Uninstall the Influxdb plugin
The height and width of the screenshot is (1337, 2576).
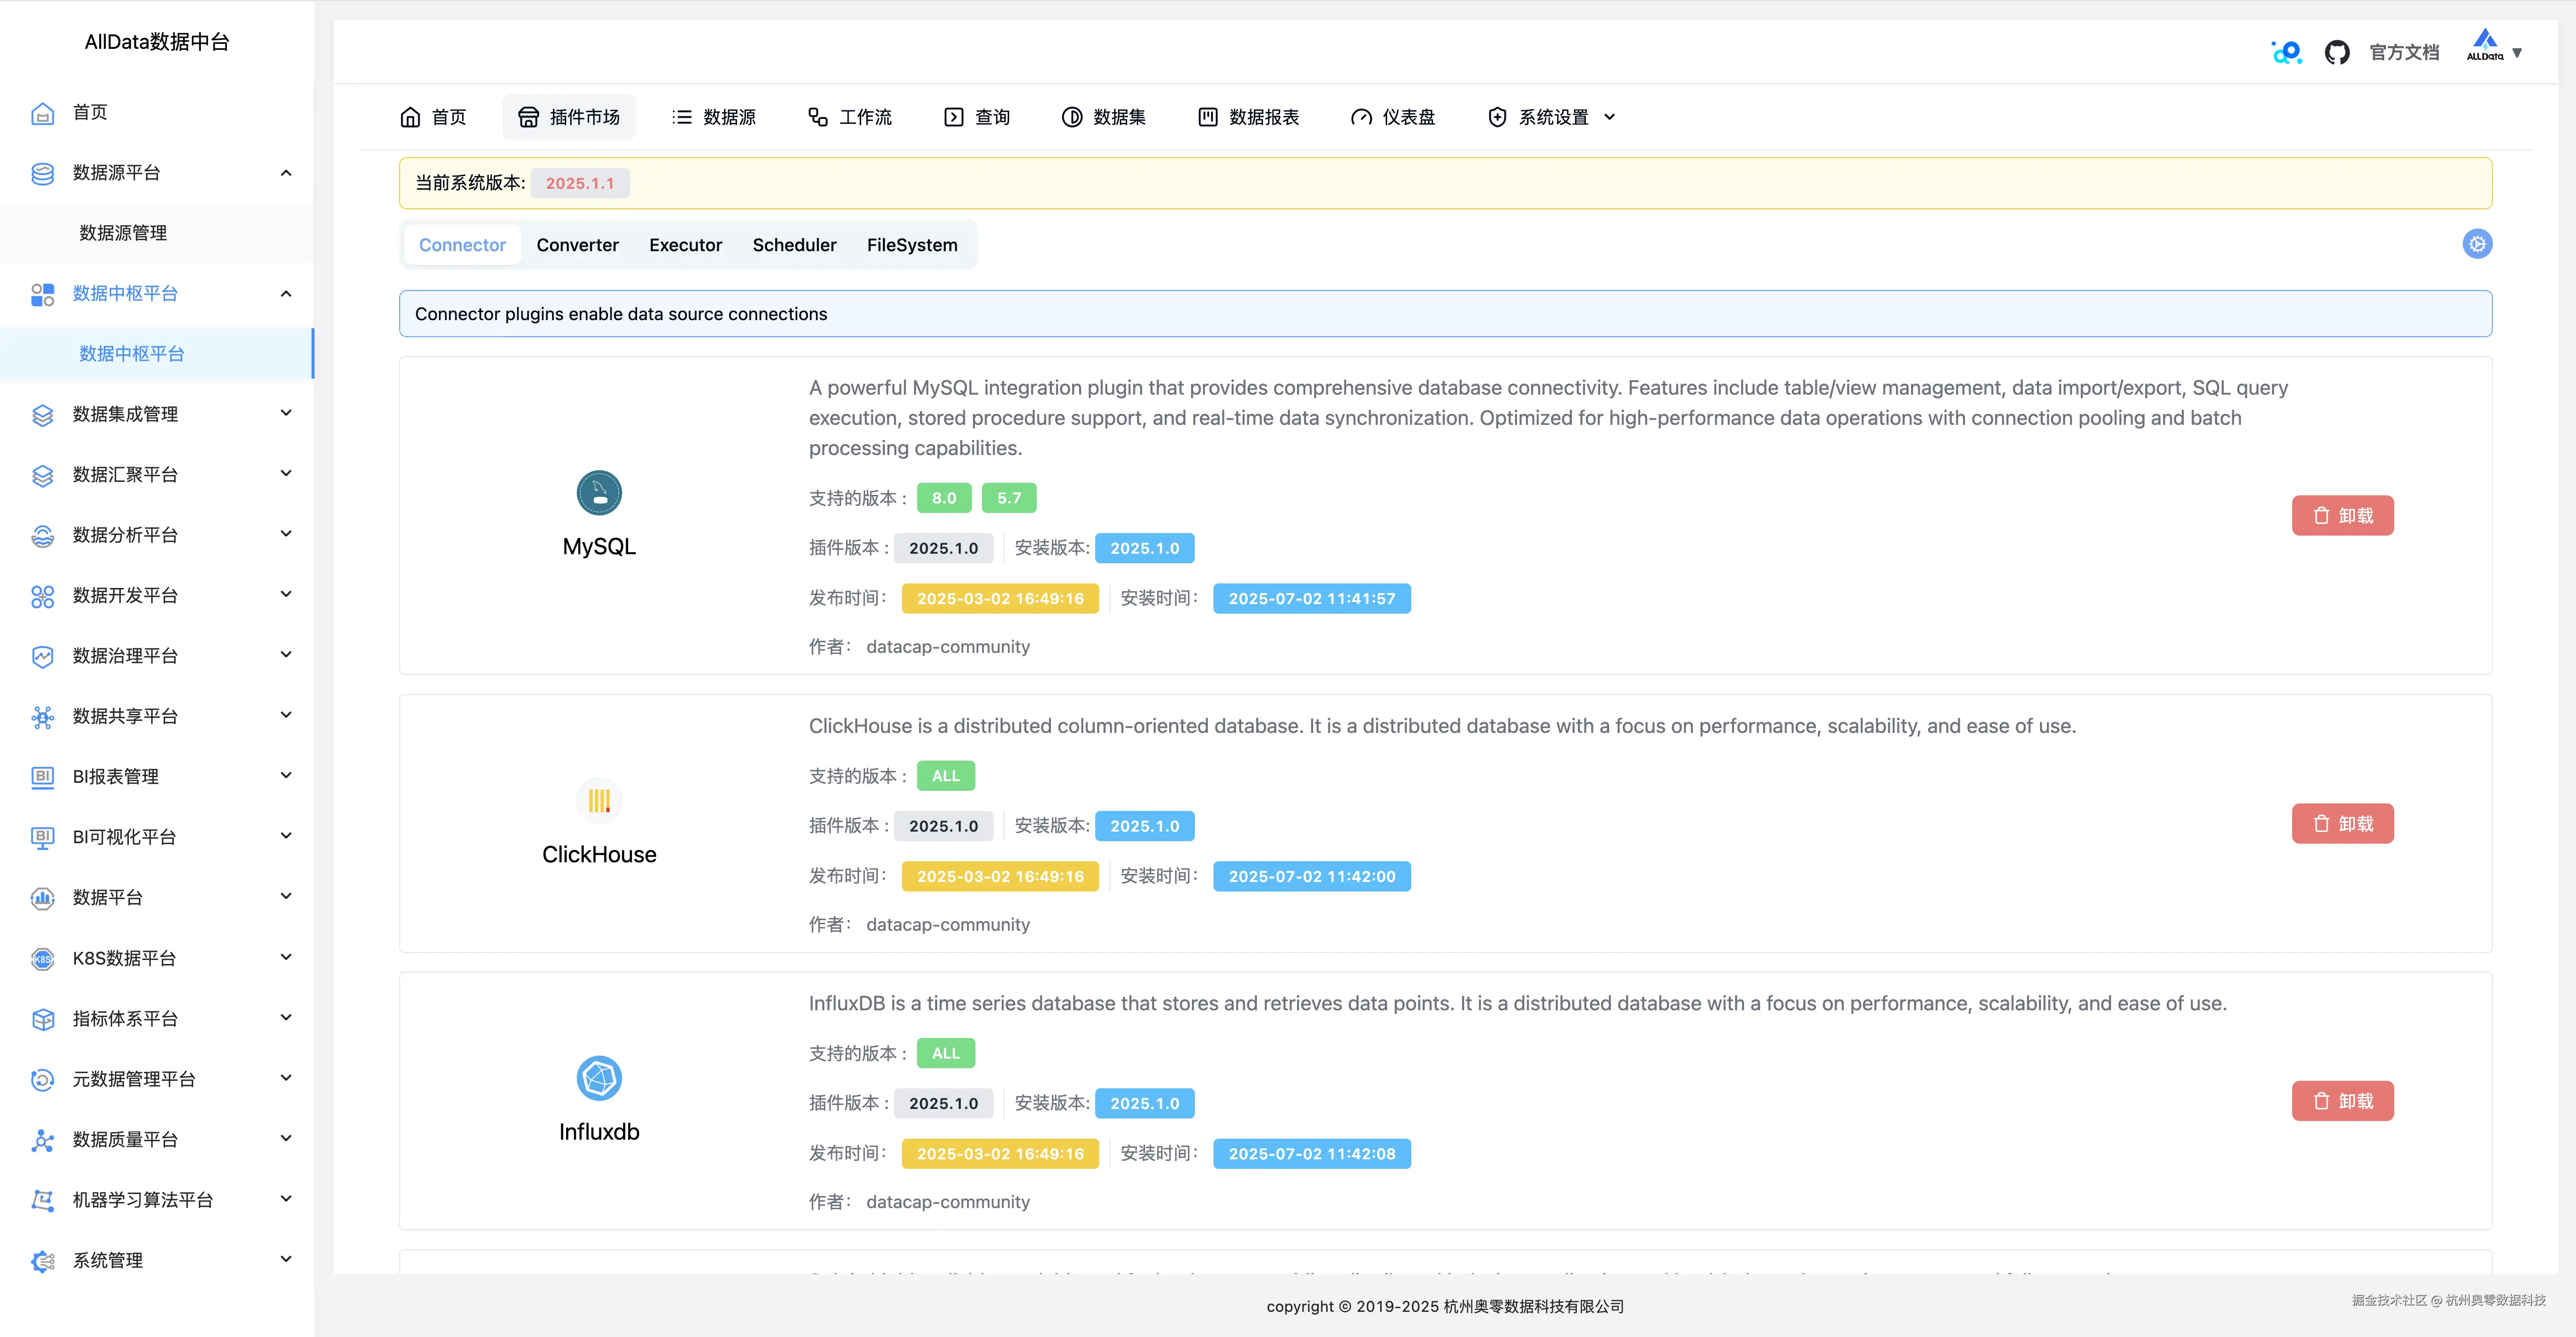pos(2342,1101)
